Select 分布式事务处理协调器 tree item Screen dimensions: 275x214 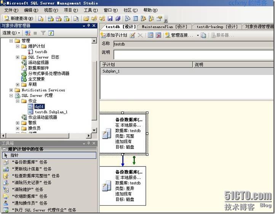49,73
